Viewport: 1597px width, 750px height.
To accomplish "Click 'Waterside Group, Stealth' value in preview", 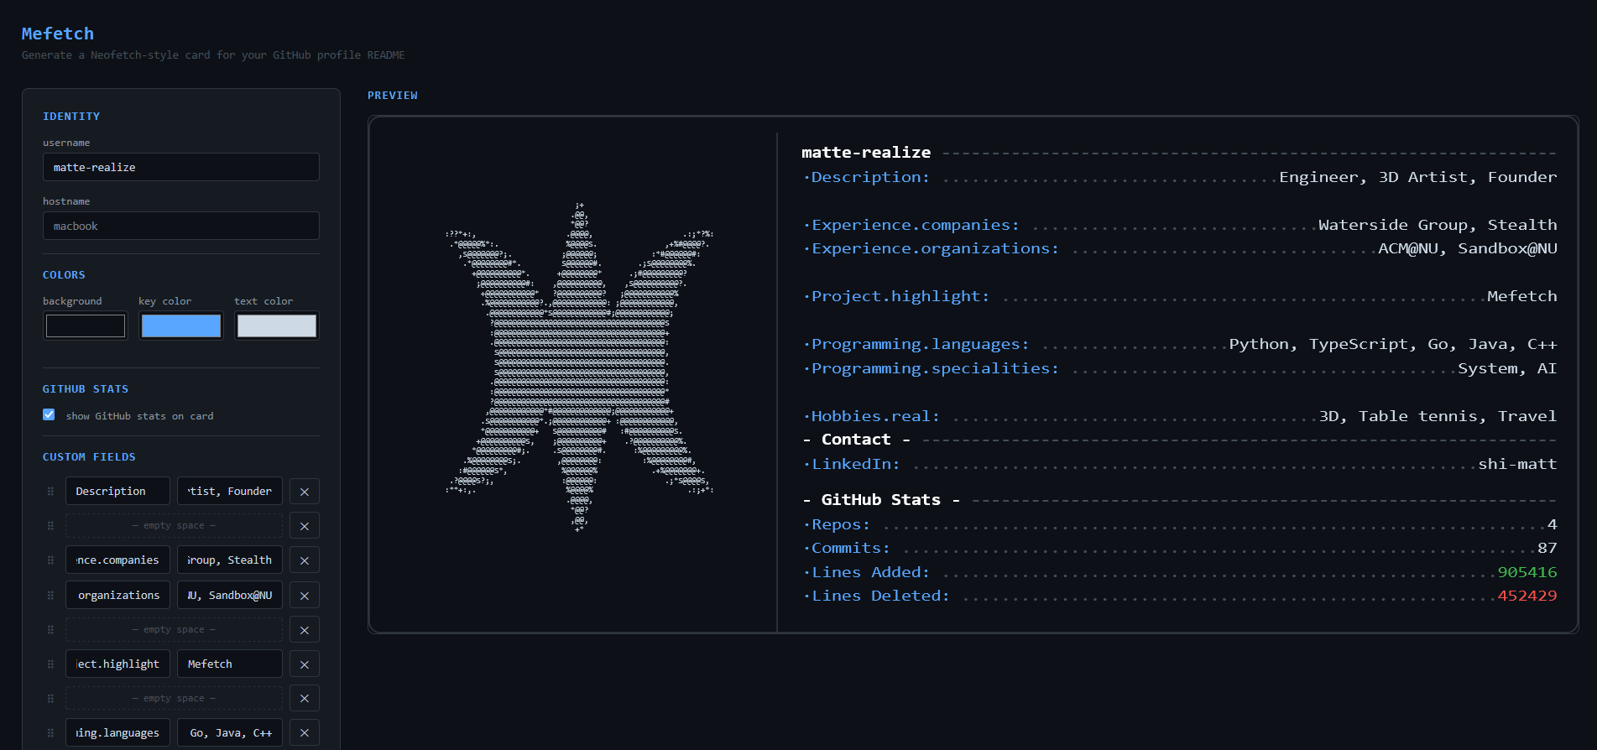I will tap(1438, 225).
